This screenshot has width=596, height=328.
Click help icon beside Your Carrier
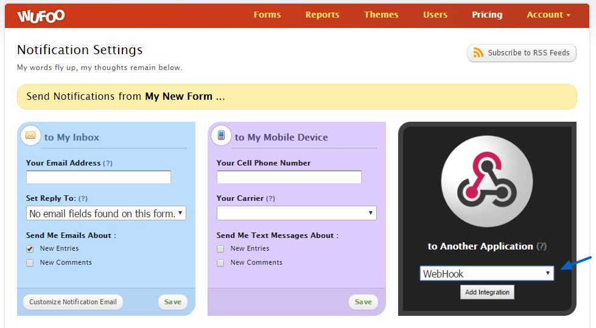270,198
